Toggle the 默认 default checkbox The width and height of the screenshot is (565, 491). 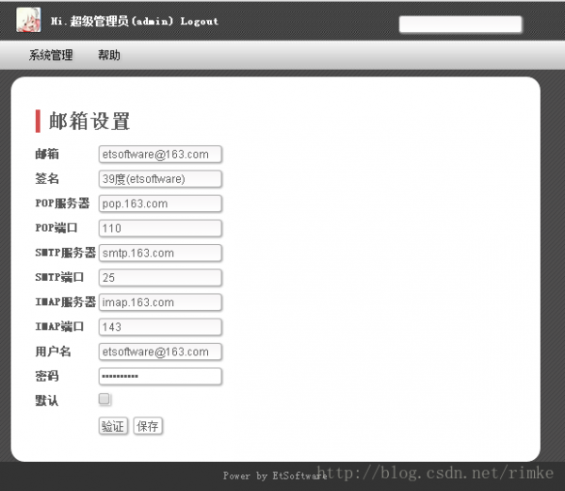(105, 399)
